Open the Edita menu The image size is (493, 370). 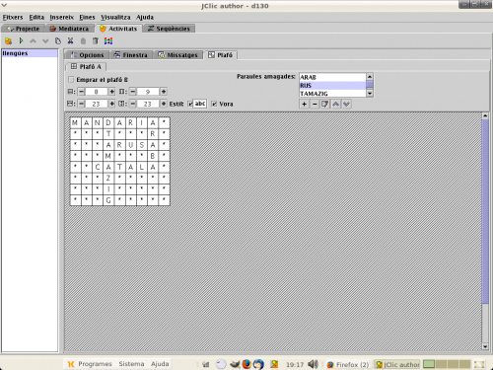pyautogui.click(x=36, y=17)
